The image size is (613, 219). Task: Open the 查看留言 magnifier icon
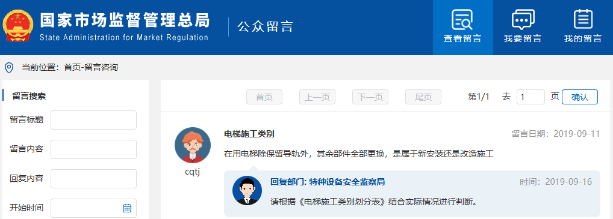pyautogui.click(x=462, y=20)
